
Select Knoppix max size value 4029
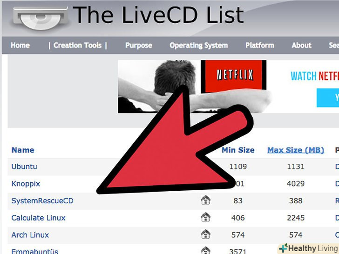click(296, 184)
